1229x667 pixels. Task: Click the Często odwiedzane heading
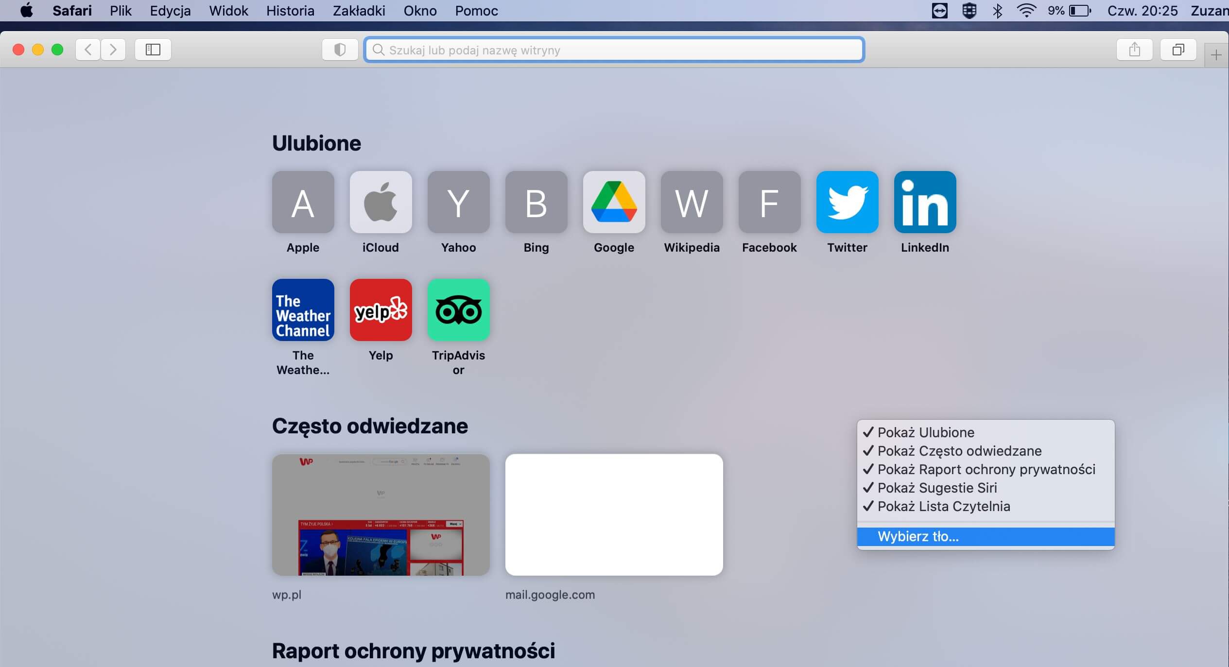(x=370, y=427)
